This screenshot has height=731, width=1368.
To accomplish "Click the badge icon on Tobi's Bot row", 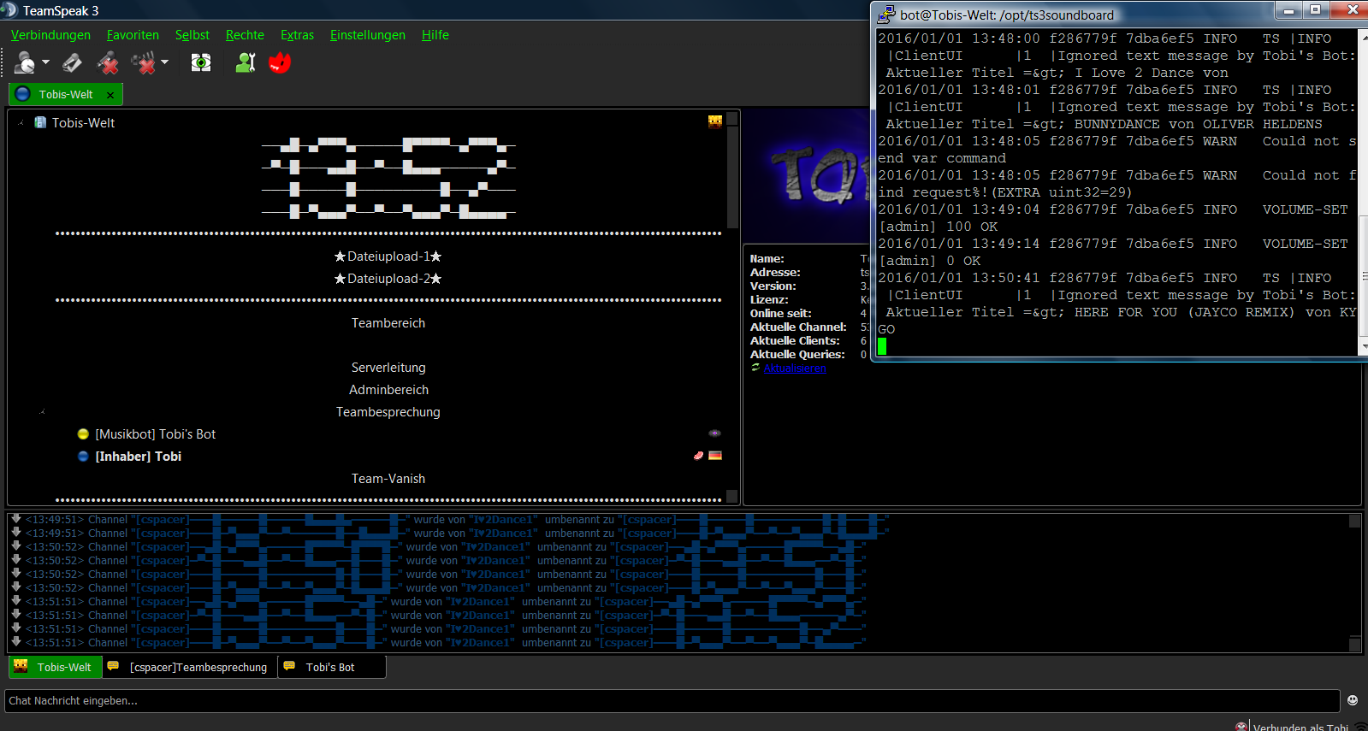I will pos(715,433).
